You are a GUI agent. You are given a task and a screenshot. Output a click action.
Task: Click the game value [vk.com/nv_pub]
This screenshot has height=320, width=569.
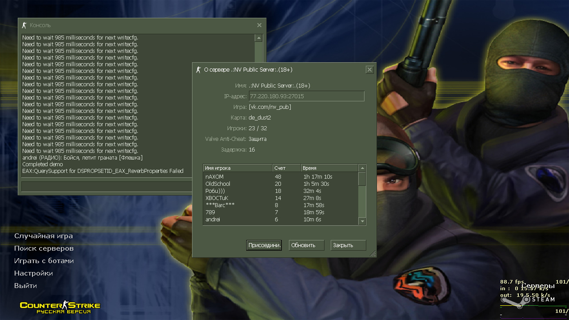click(x=270, y=107)
